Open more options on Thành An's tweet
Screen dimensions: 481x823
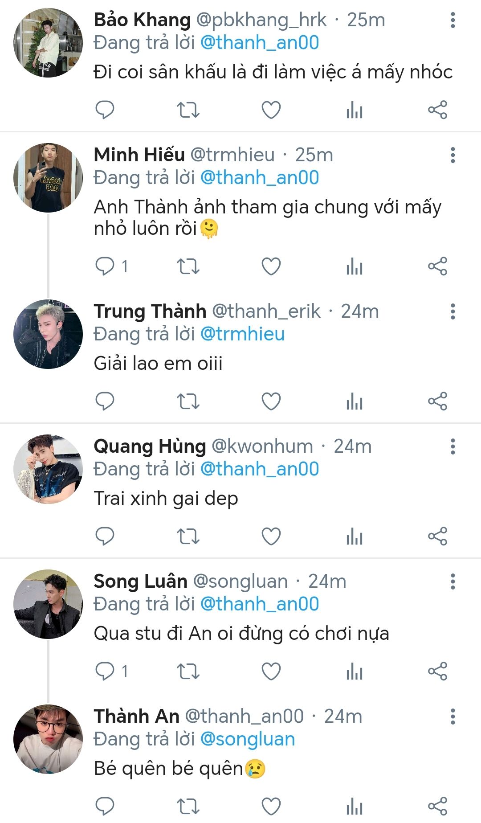453,717
